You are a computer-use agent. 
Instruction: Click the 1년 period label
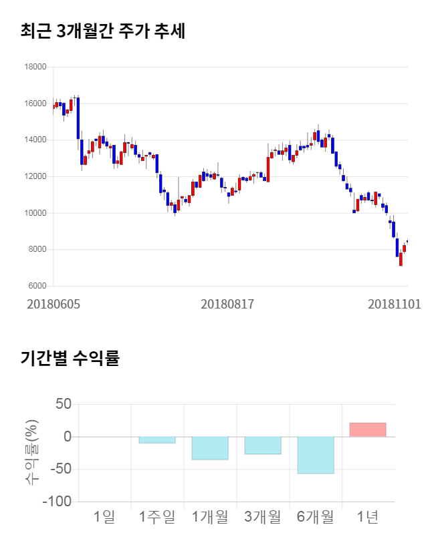click(x=368, y=516)
